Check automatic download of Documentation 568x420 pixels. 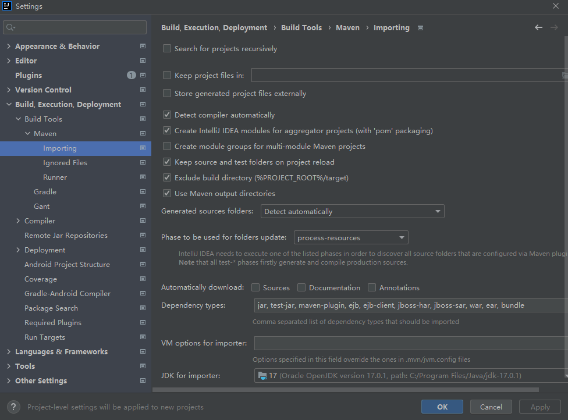pos(301,287)
